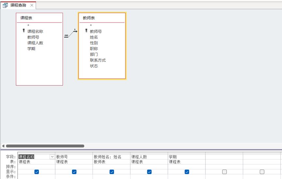
Task: Select 教师号 field in 教师表 list
Action: [96, 32]
